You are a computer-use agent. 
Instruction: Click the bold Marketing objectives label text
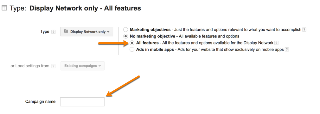coord(150,30)
